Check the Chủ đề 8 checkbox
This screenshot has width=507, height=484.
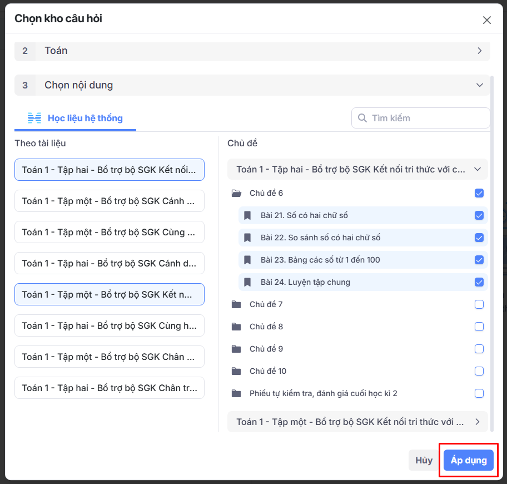pos(479,327)
